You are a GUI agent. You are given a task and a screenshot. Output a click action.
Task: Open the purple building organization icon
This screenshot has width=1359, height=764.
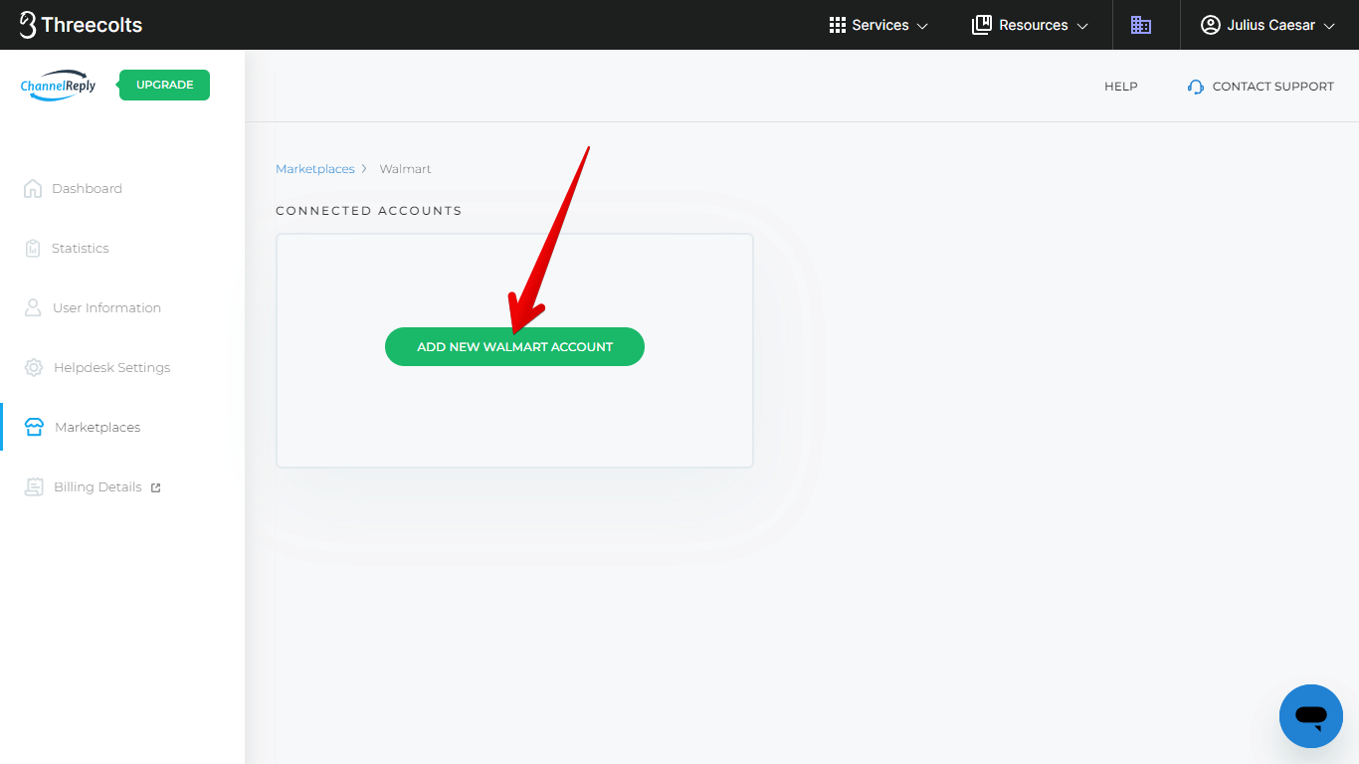click(1141, 25)
